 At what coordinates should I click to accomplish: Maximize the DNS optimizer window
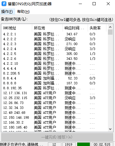click(94, 4)
